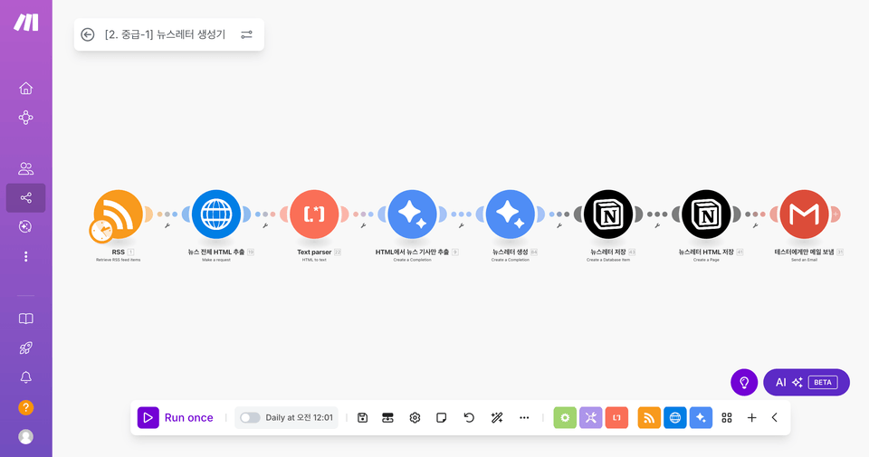The height and width of the screenshot is (457, 869).
Task: Add a favorite with toolbar plus icon
Action: pyautogui.click(x=751, y=418)
